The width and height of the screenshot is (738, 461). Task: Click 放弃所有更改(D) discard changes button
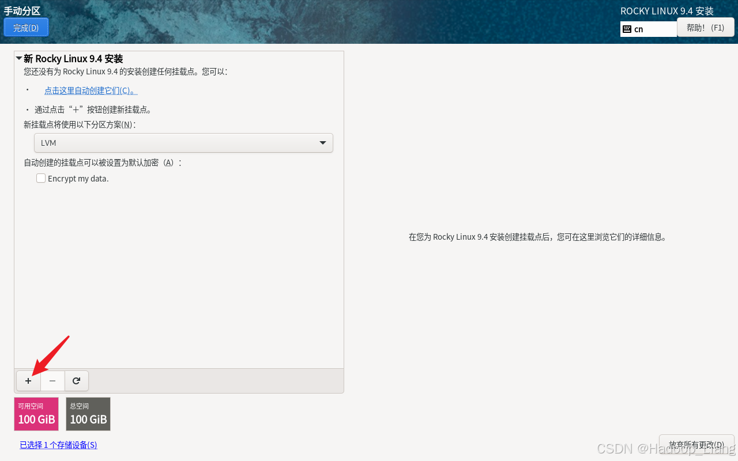pyautogui.click(x=696, y=444)
